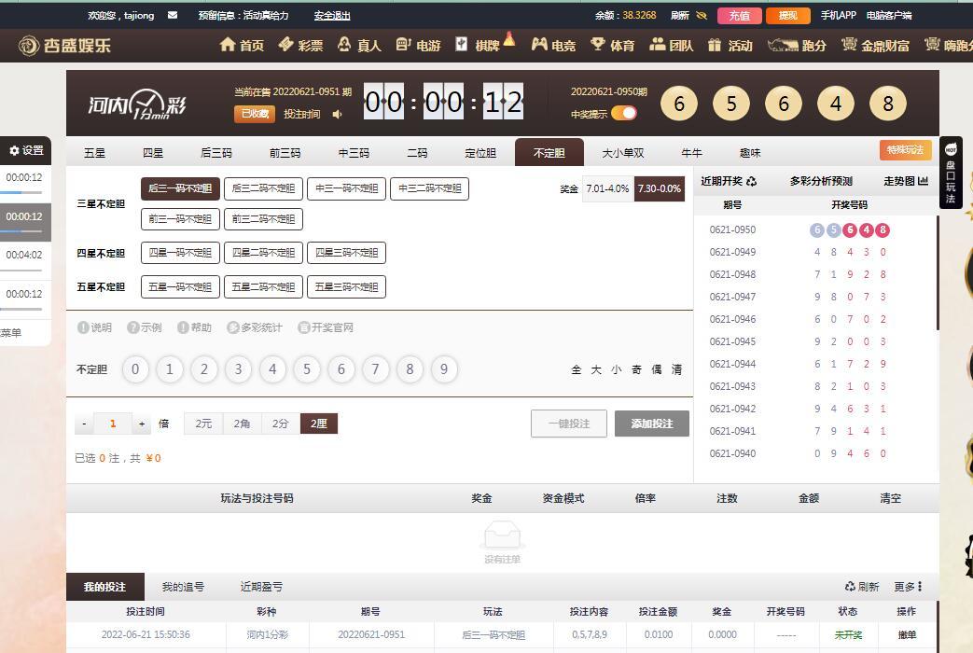Open the 活动 promotions gift menu
Screen dimensions: 973x653
(730, 45)
